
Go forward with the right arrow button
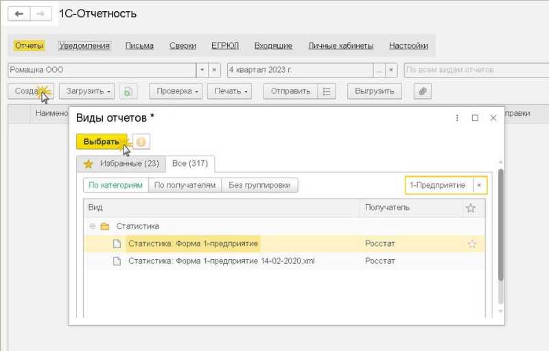(x=40, y=14)
